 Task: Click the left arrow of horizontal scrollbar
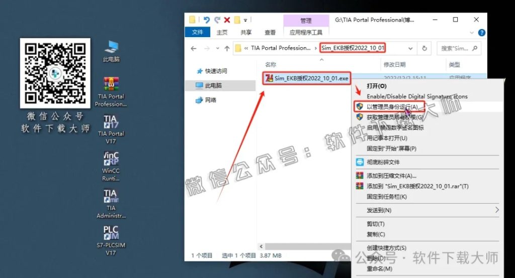tap(261, 246)
